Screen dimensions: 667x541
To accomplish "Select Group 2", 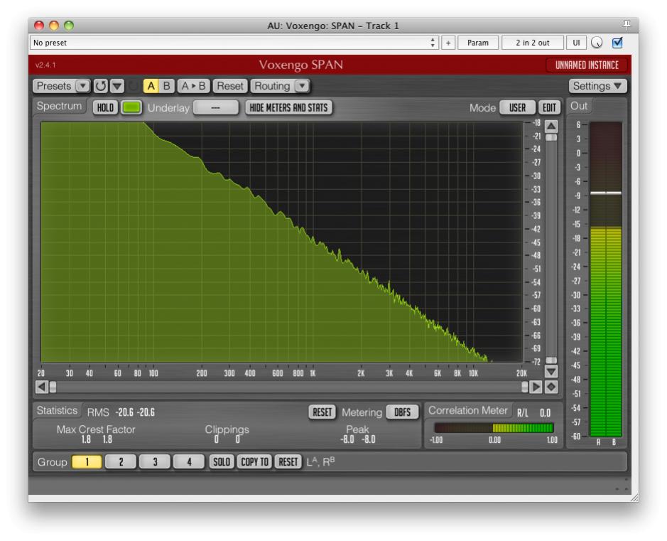I will [x=121, y=462].
